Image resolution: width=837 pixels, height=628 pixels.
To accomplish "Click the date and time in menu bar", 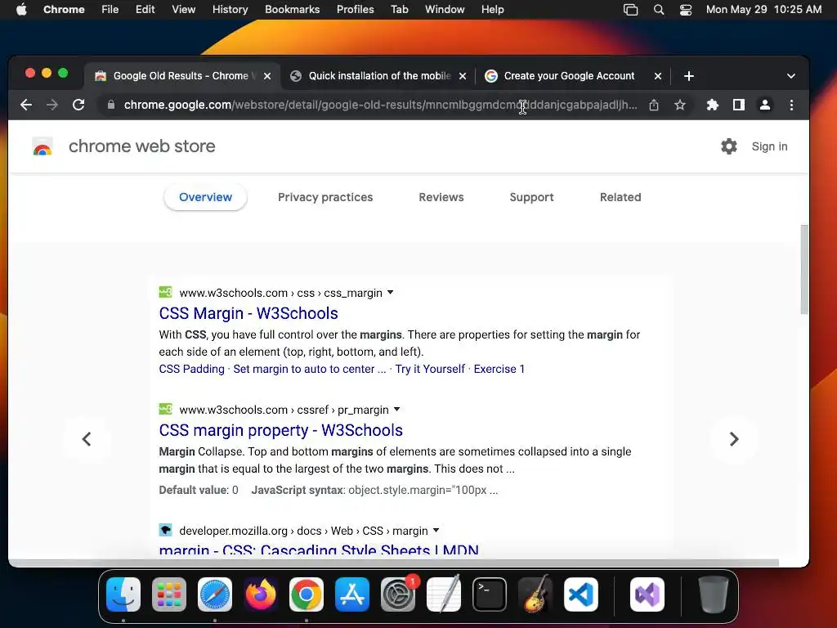I will point(763,10).
